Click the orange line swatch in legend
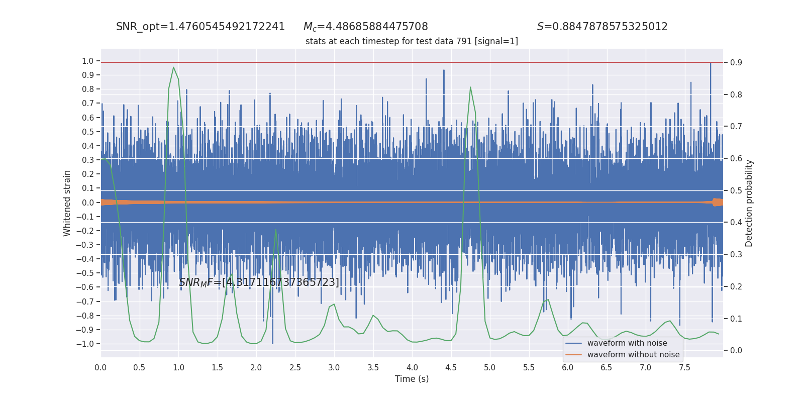Image resolution: width=804 pixels, height=402 pixels. pos(574,355)
